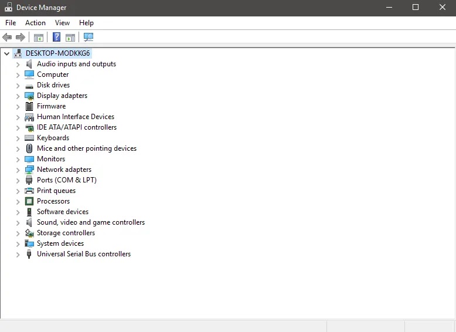Click the Firmware chip icon
456x332 pixels.
[29, 106]
